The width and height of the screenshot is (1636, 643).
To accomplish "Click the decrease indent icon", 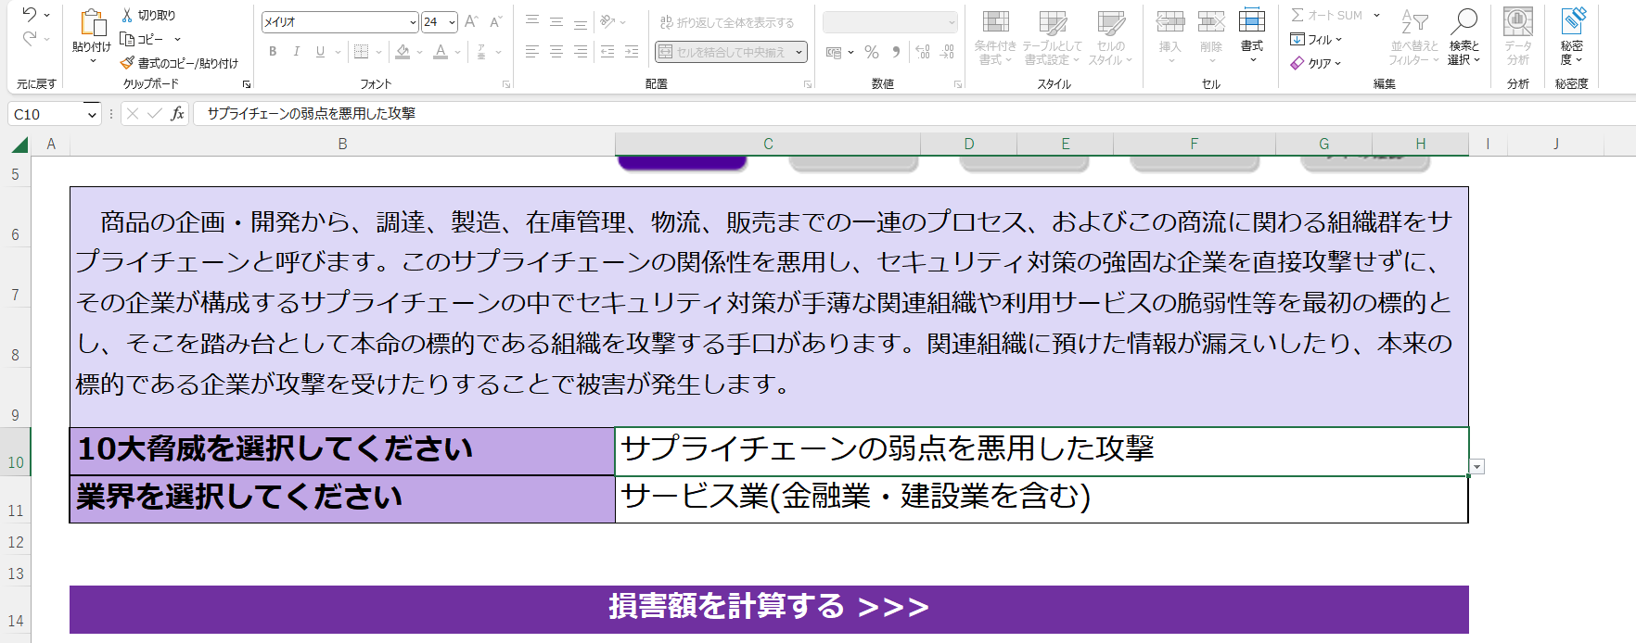I will (x=607, y=52).
